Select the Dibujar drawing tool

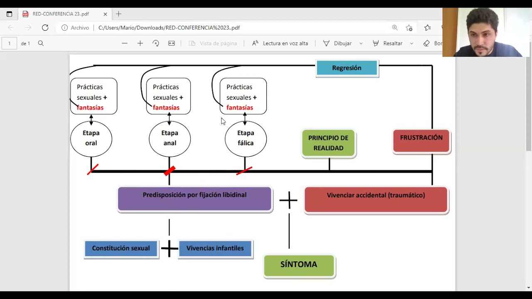tap(337, 43)
